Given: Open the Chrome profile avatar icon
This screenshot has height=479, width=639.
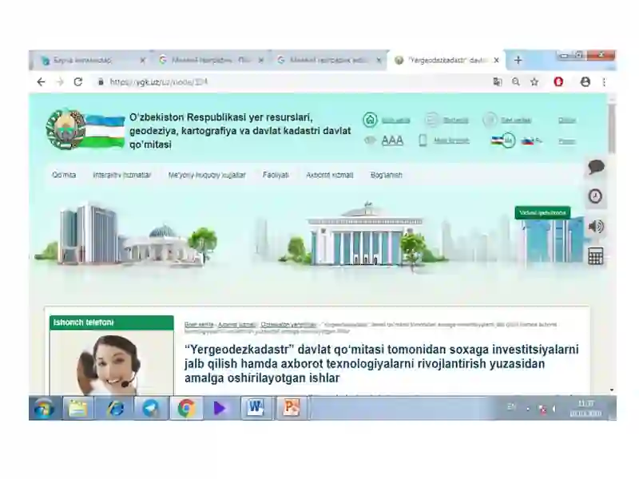Looking at the screenshot, I should (x=585, y=82).
